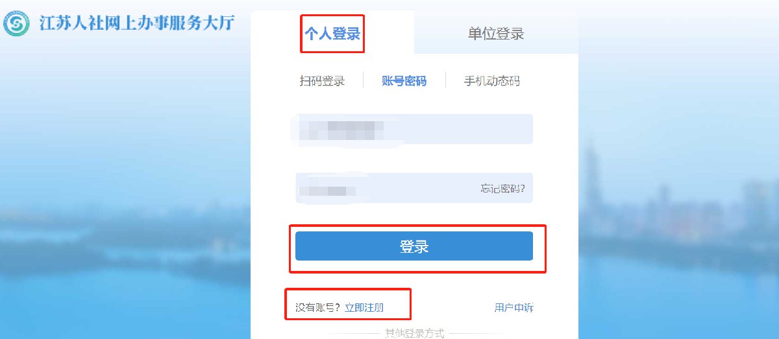Switch to the 个人登录 tab

332,34
